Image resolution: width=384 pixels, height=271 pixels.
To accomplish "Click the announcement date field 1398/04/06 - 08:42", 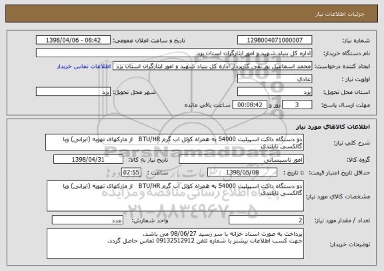I will click(x=73, y=40).
